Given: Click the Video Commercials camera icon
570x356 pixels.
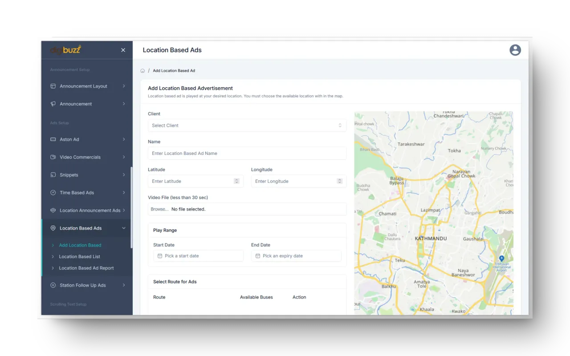Looking at the screenshot, I should click(53, 157).
